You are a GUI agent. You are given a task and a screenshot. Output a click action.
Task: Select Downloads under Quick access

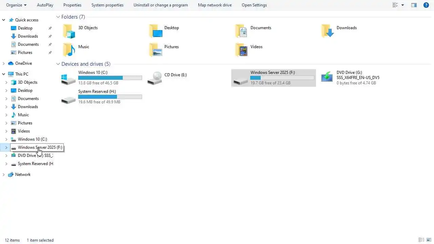coord(28,36)
